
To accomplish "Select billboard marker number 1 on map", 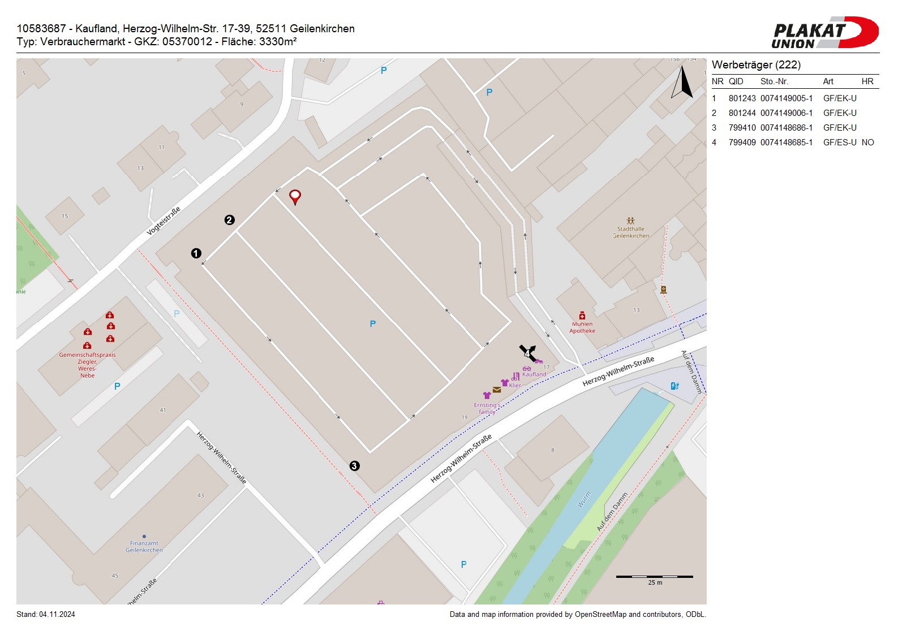I will 196,253.
